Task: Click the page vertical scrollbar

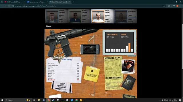Action: coord(182,46)
